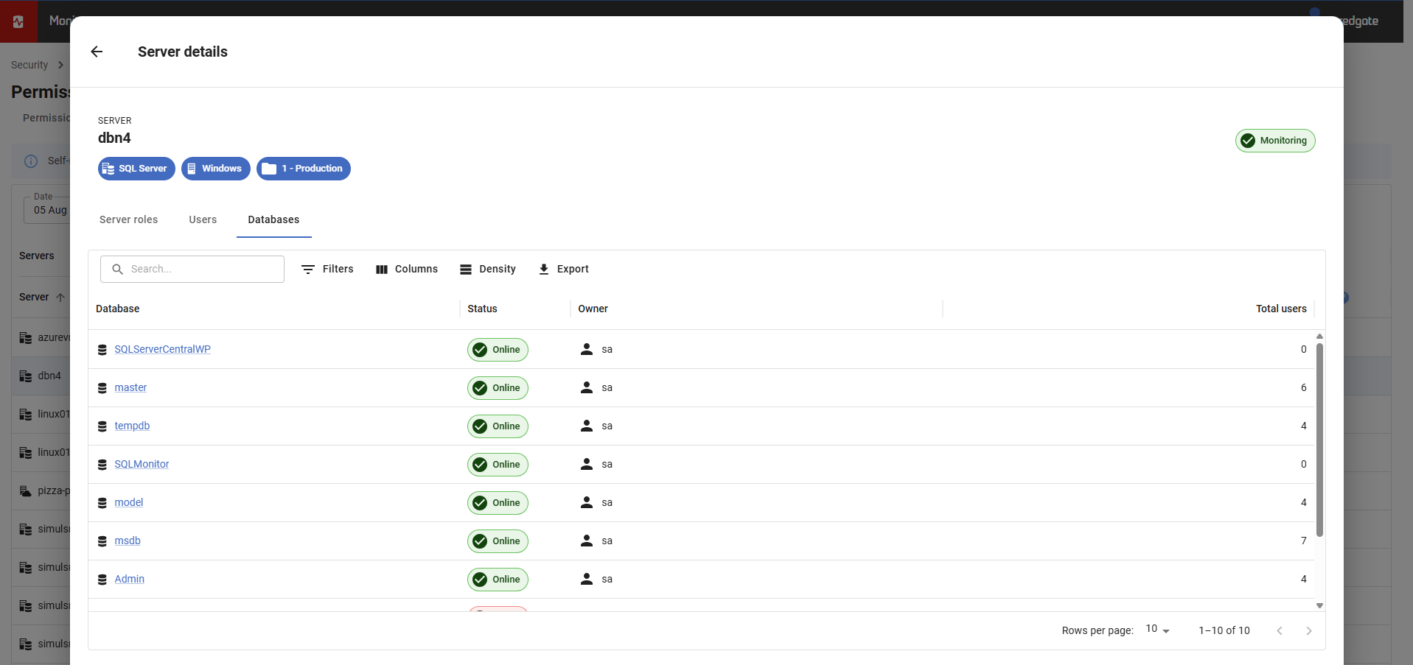This screenshot has height=665, width=1413.
Task: Open the SQLServerCentralWP database link
Action: [162, 349]
